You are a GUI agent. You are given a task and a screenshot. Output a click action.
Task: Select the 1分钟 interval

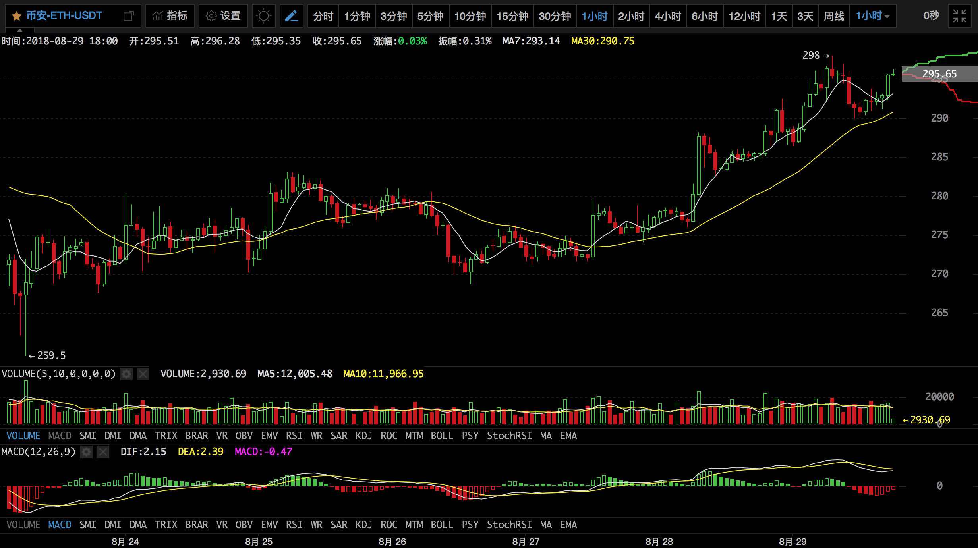click(x=357, y=16)
